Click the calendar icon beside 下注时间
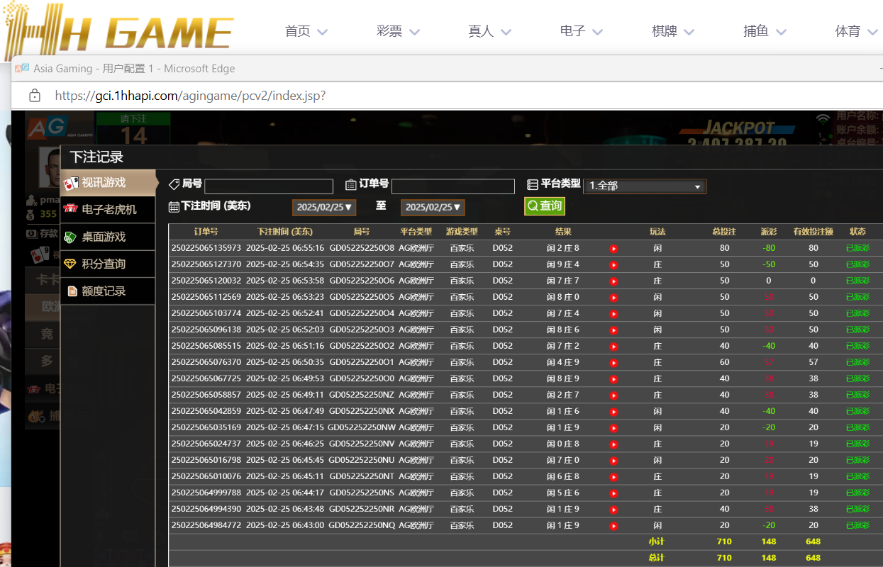 pos(174,207)
